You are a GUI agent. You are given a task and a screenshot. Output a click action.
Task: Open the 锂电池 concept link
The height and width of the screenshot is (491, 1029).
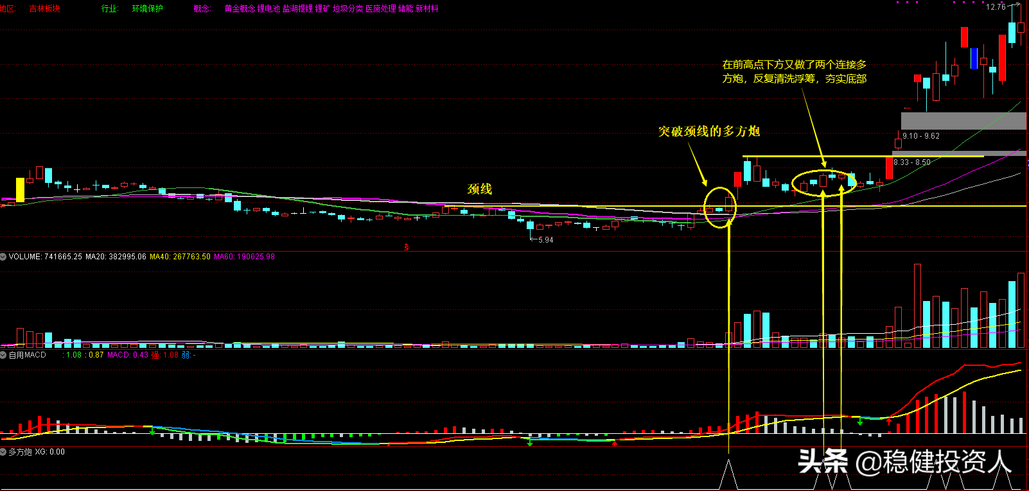click(x=268, y=9)
